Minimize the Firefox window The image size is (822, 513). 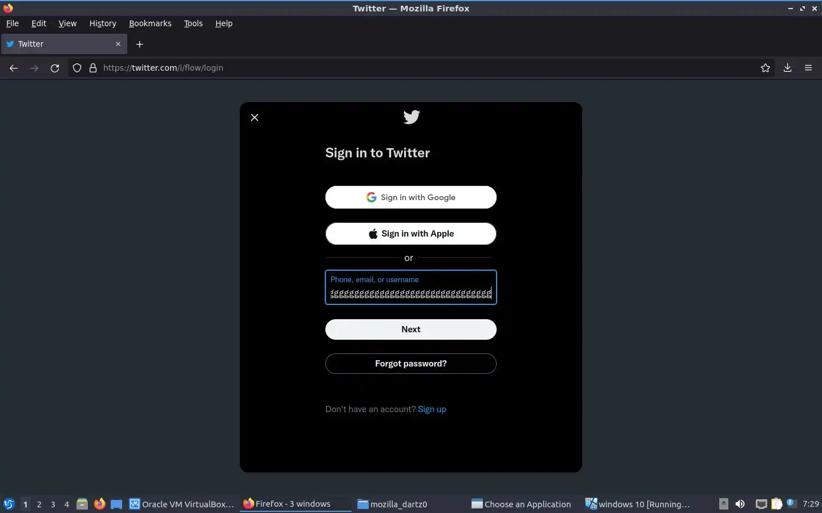click(x=791, y=9)
